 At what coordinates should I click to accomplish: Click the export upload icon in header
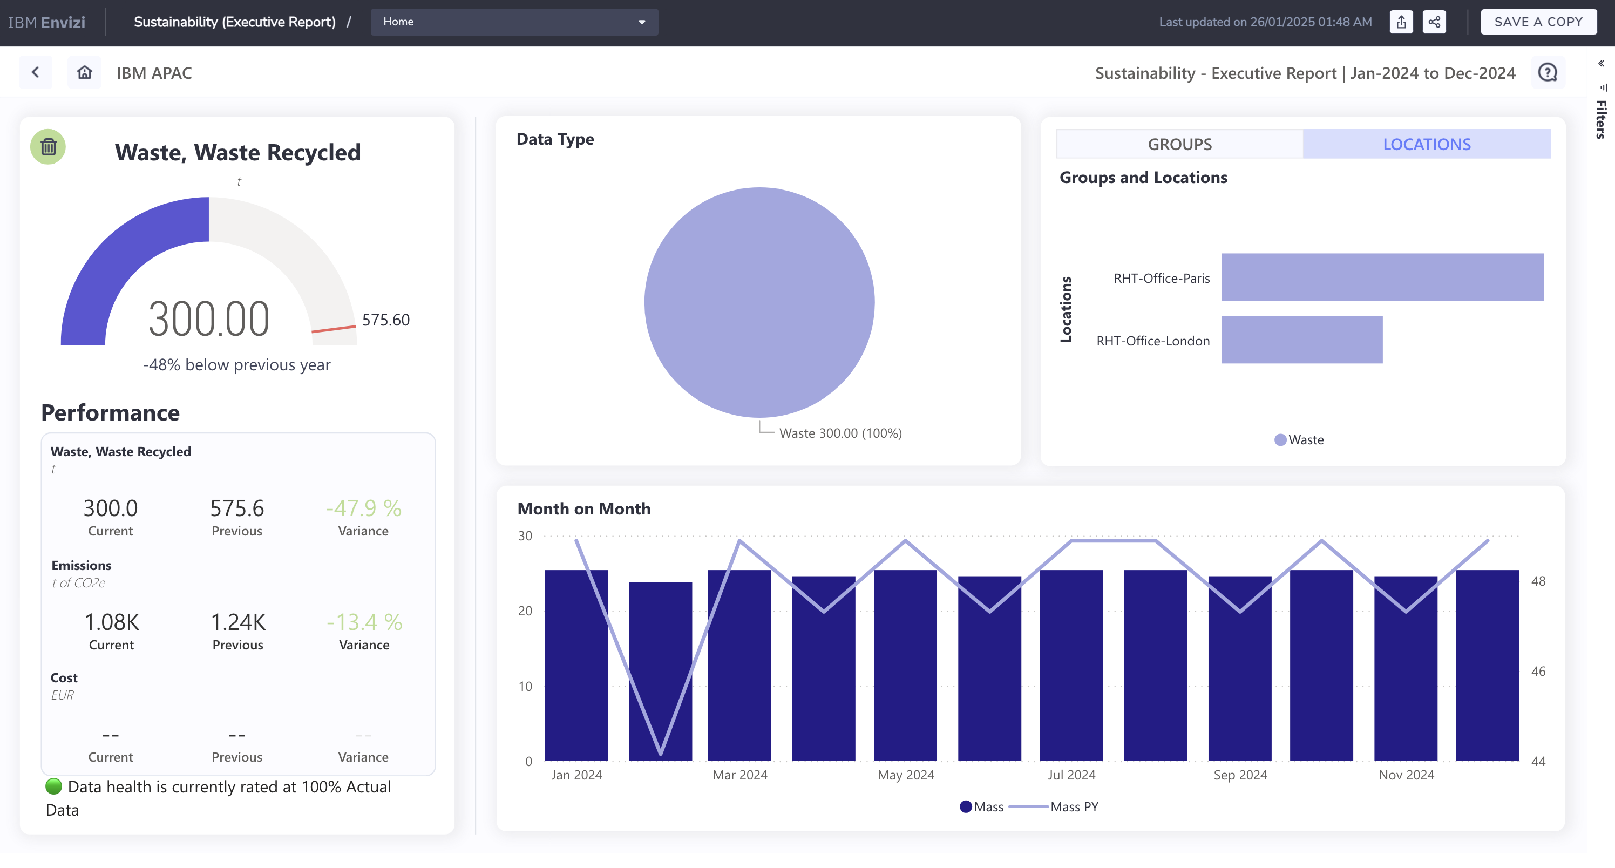(1401, 22)
